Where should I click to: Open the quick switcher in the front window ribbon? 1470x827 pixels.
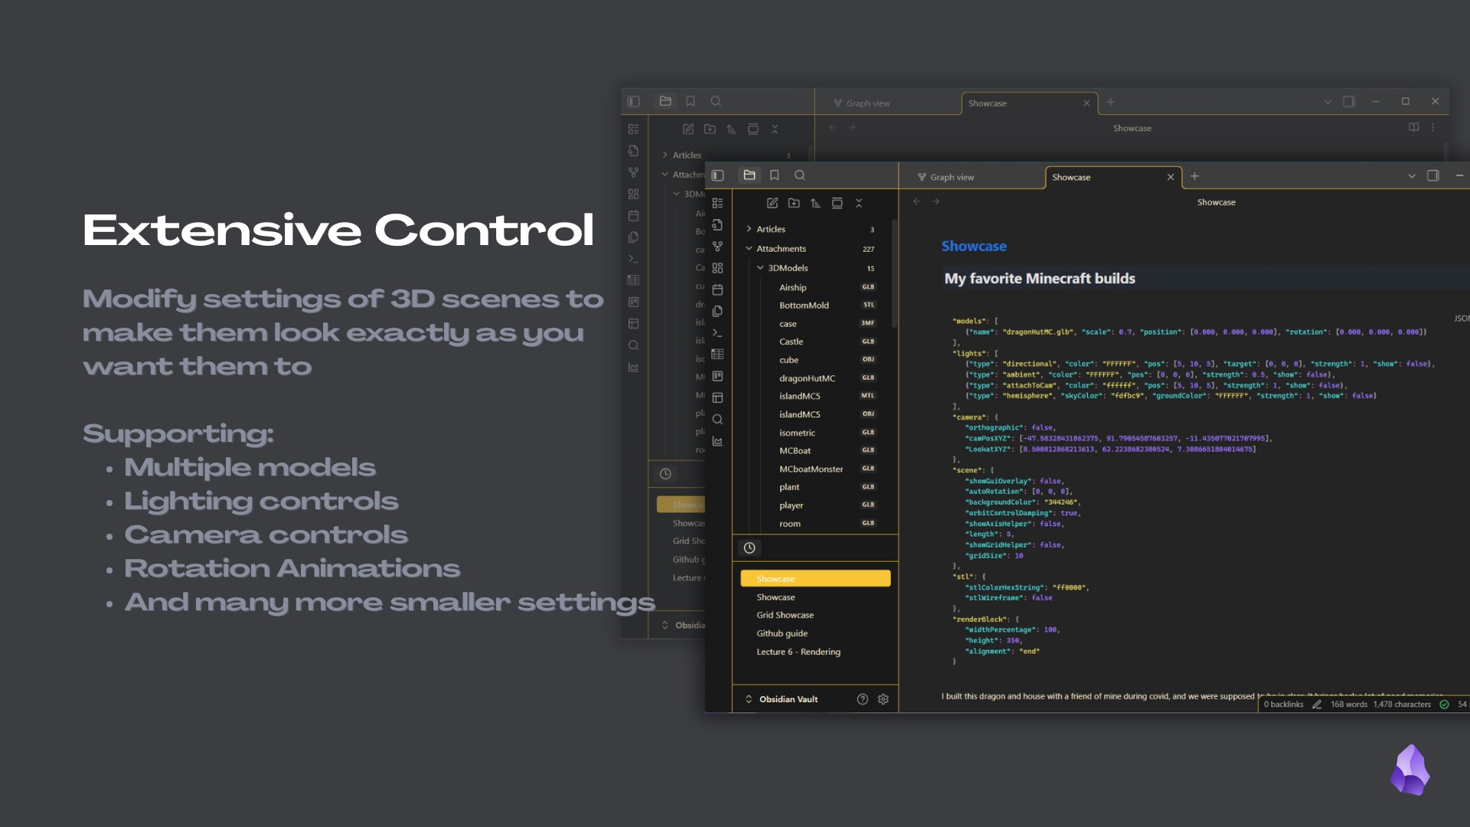[x=717, y=225]
